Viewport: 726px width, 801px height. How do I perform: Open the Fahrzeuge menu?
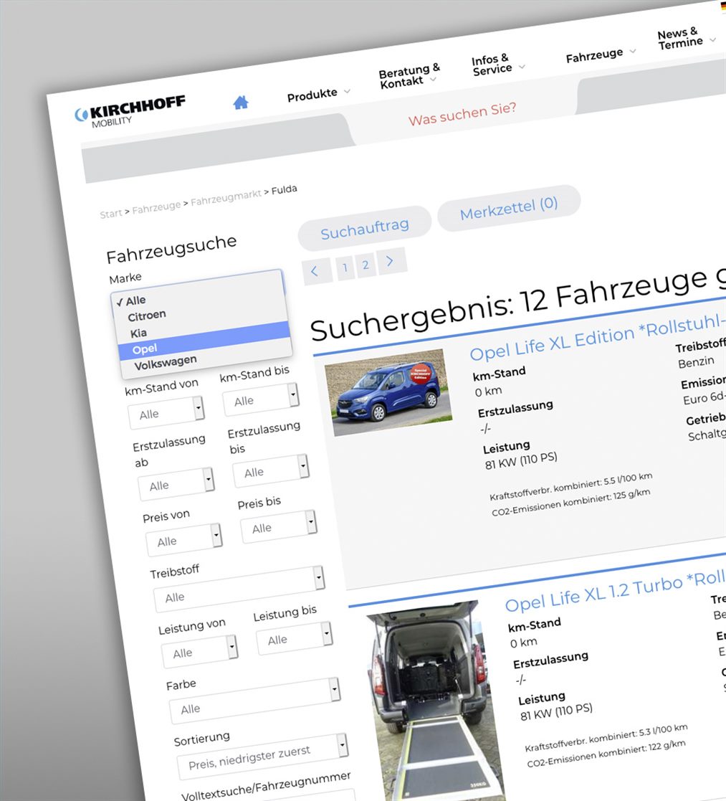(601, 54)
